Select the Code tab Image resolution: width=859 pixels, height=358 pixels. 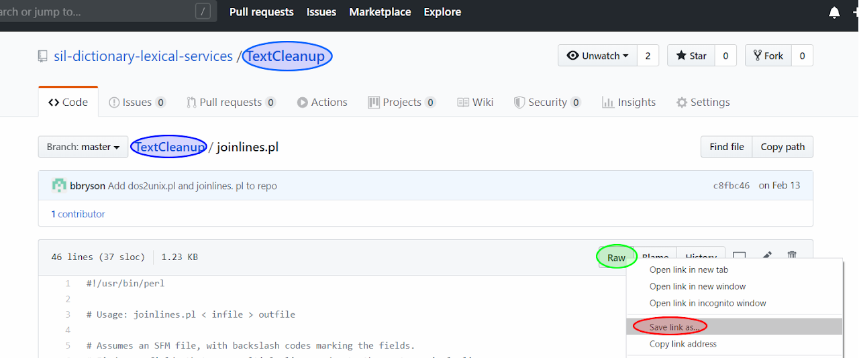tap(68, 102)
